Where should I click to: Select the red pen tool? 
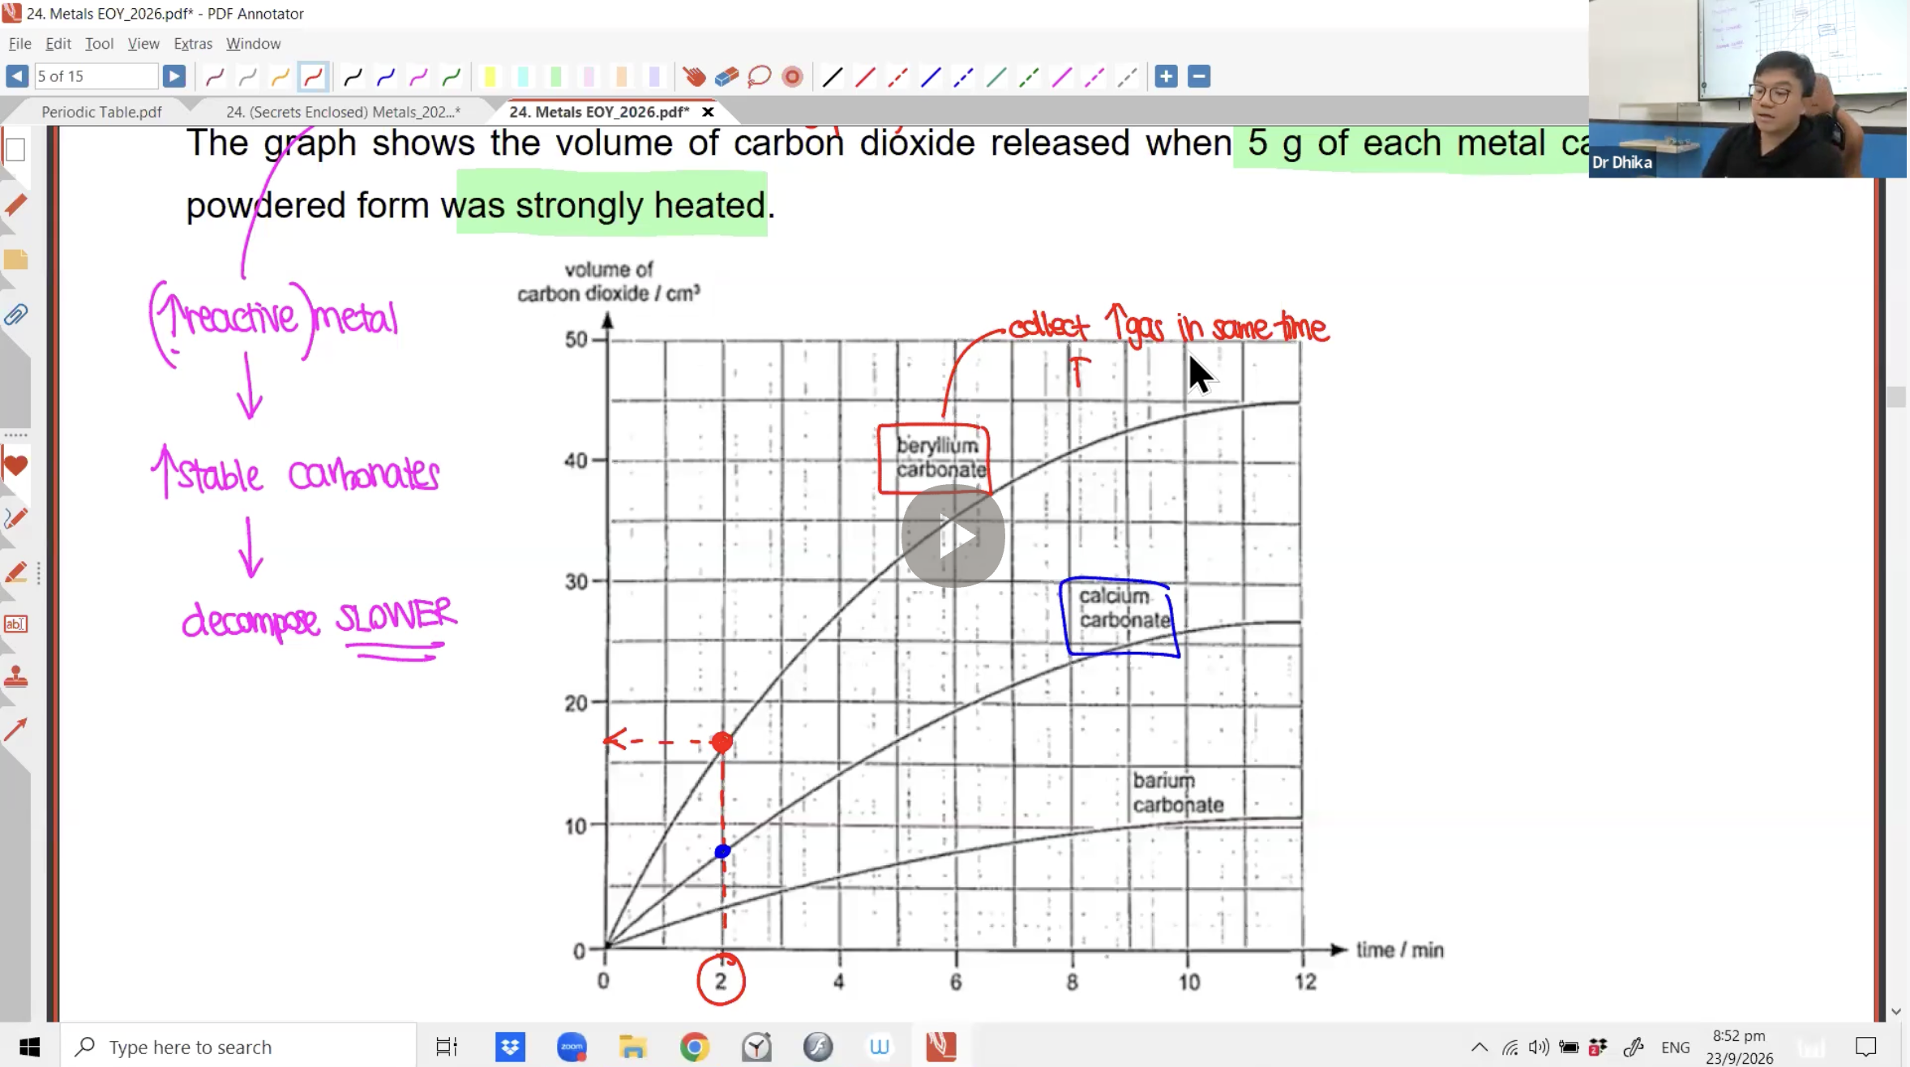(x=313, y=76)
